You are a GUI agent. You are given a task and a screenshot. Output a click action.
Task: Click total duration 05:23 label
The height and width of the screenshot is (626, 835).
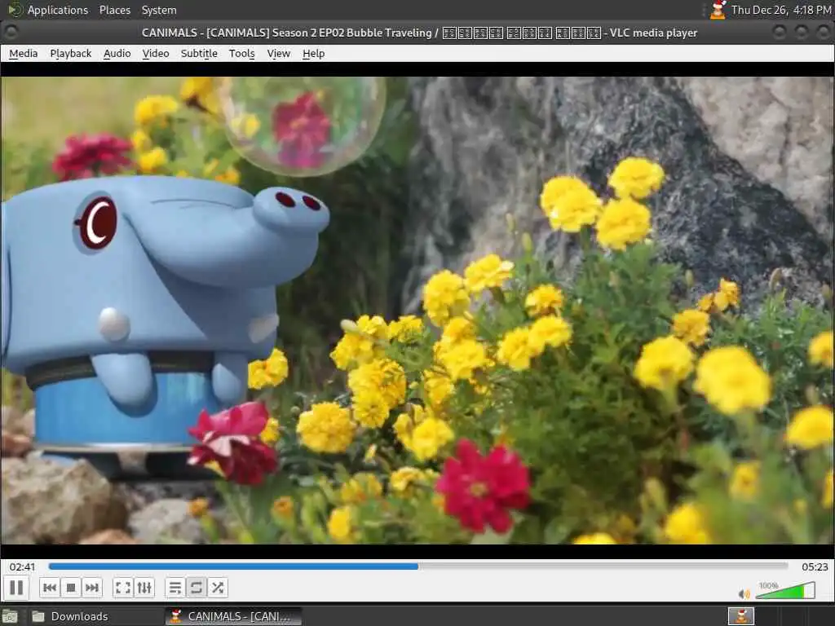(x=815, y=567)
